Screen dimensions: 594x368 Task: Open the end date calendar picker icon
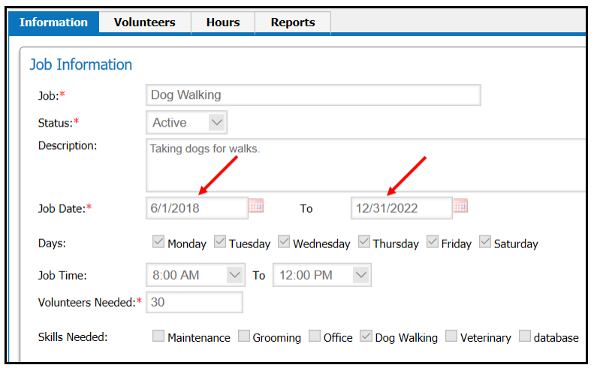[x=460, y=206]
